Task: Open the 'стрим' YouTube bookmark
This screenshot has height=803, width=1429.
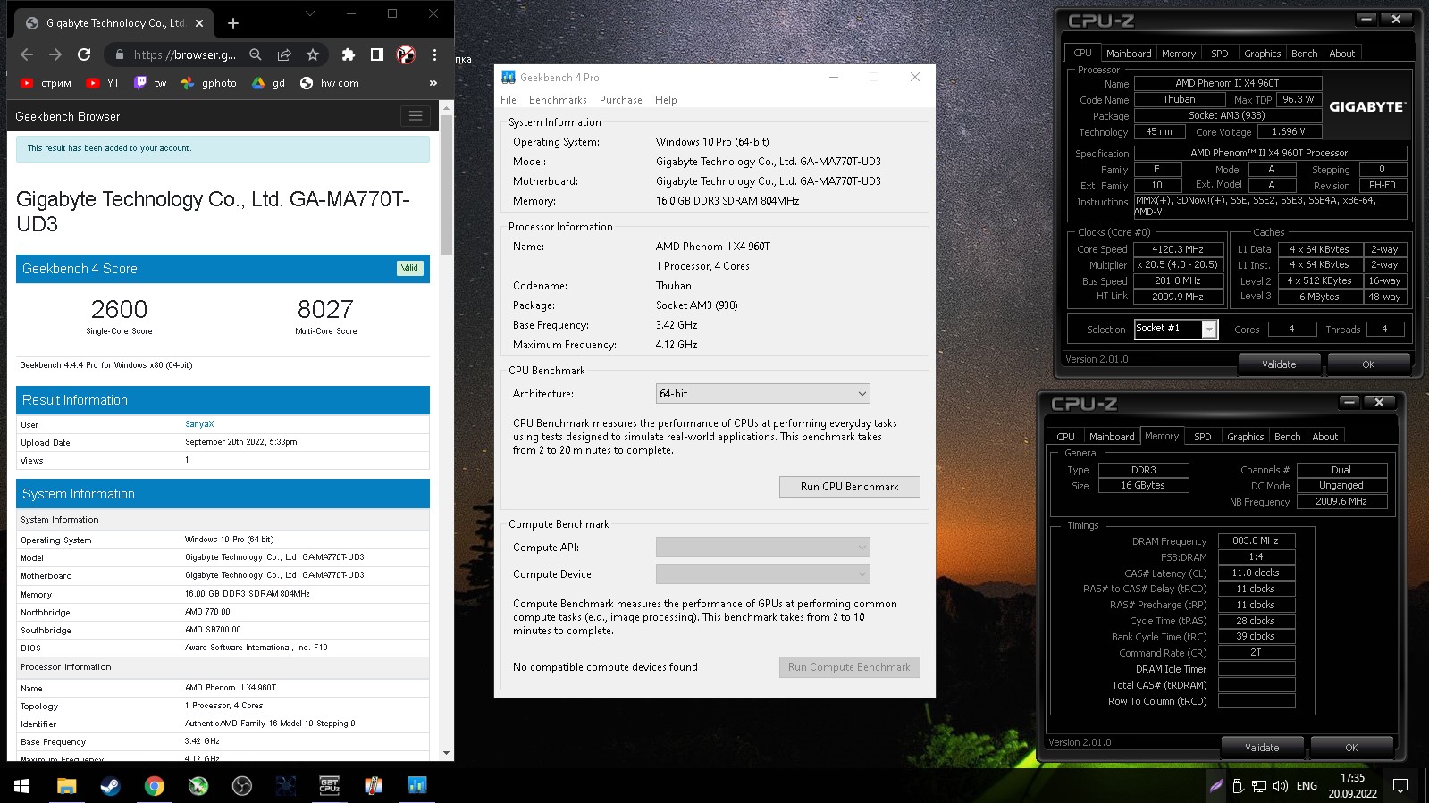Action: tap(46, 83)
